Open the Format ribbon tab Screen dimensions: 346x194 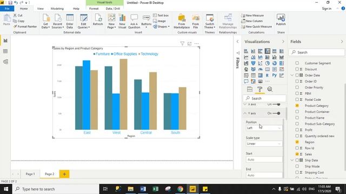click(x=94, y=9)
